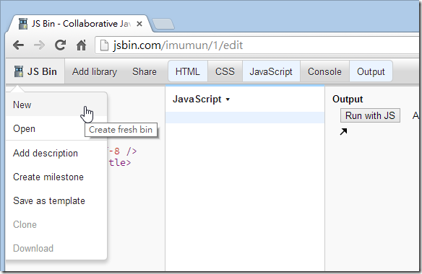Toggle the CSS panel

(x=225, y=71)
